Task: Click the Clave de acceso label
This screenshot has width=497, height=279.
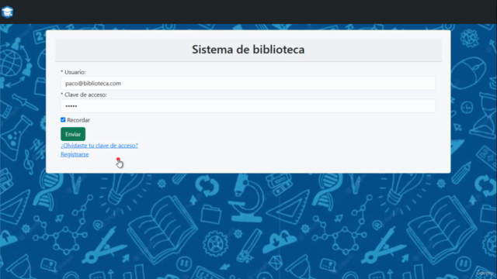Action: coord(84,95)
